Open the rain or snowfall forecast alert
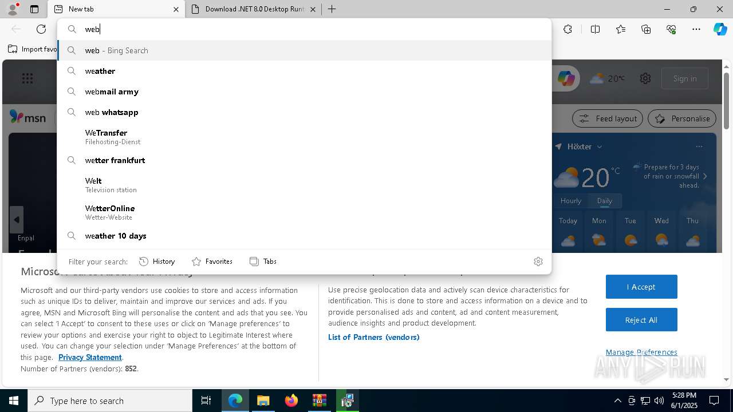733x412 pixels. tap(671, 176)
